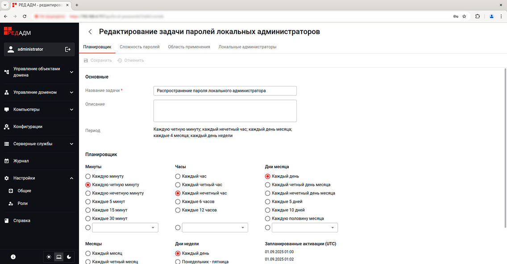
Task: Select system theme laptop icon
Action: click(x=59, y=257)
